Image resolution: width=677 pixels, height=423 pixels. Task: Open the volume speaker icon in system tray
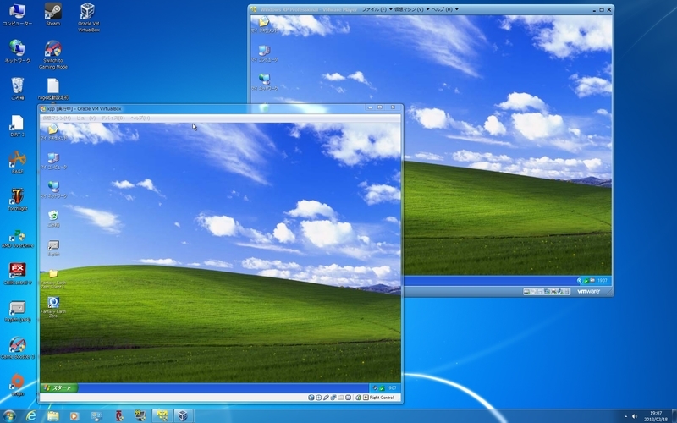point(635,416)
